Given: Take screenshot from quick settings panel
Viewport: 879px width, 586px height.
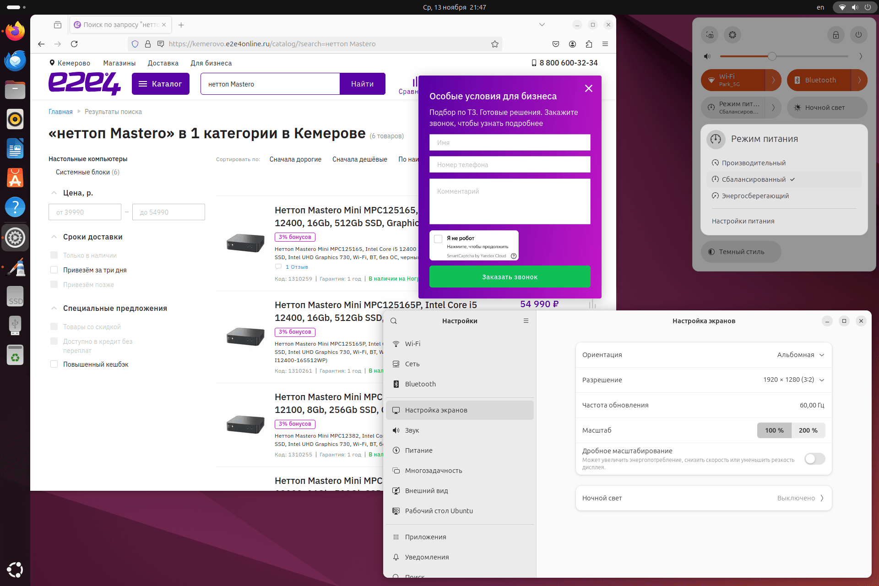Looking at the screenshot, I should coord(710,35).
